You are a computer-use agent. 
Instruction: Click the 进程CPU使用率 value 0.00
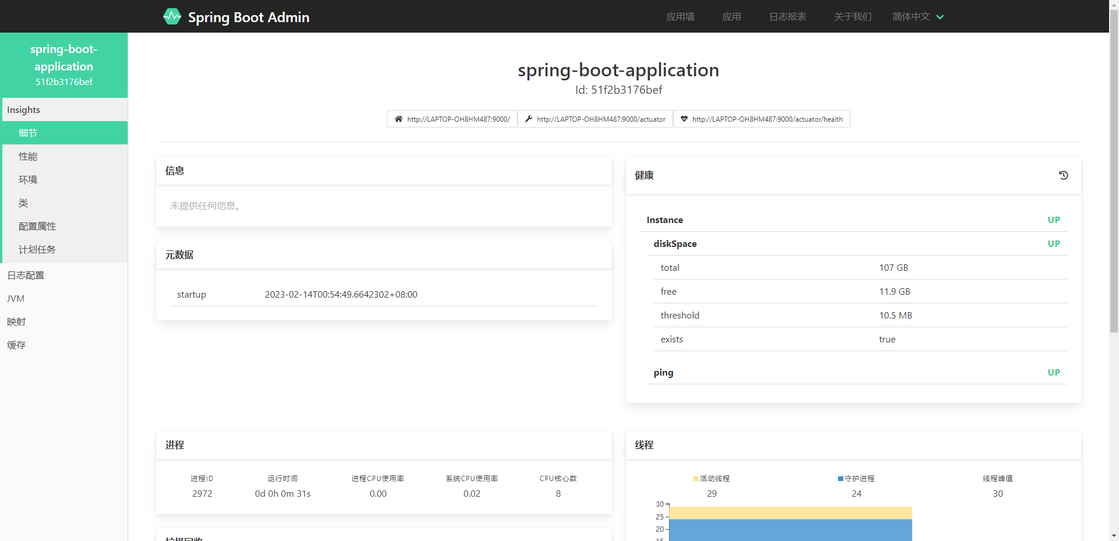(x=378, y=494)
